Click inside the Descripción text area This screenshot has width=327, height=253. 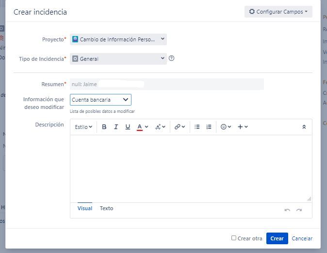tap(191, 168)
